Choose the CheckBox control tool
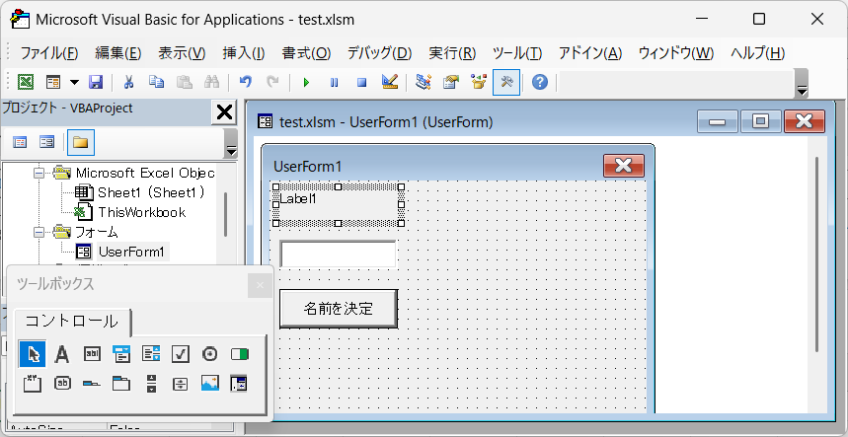The image size is (848, 437). tap(180, 354)
